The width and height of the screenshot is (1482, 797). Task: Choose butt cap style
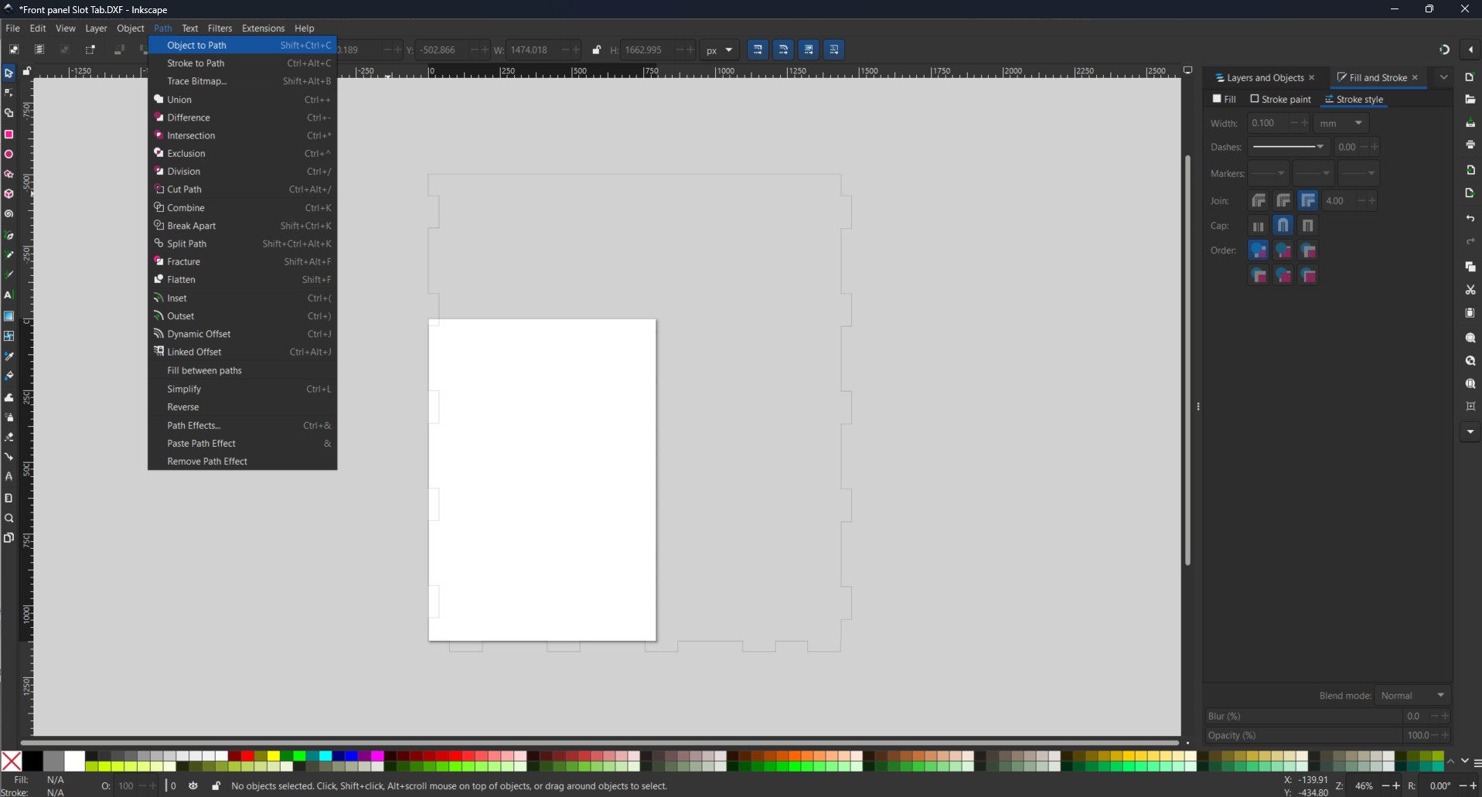(x=1259, y=226)
